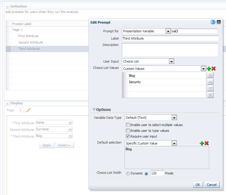Screen dimensions: 226x195
Task: Click the Prompt Label column header
Action: pyautogui.click(x=50, y=24)
